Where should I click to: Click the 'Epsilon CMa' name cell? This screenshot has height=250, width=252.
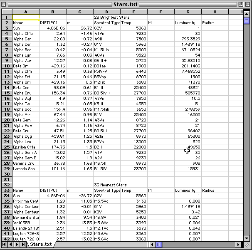click(26, 147)
